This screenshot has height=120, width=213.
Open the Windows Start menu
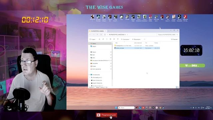coord(116,108)
